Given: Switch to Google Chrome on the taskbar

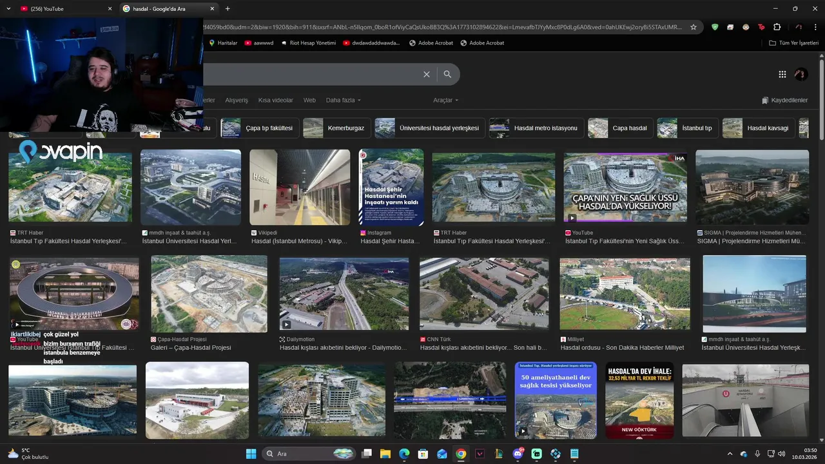Looking at the screenshot, I should coord(461,454).
